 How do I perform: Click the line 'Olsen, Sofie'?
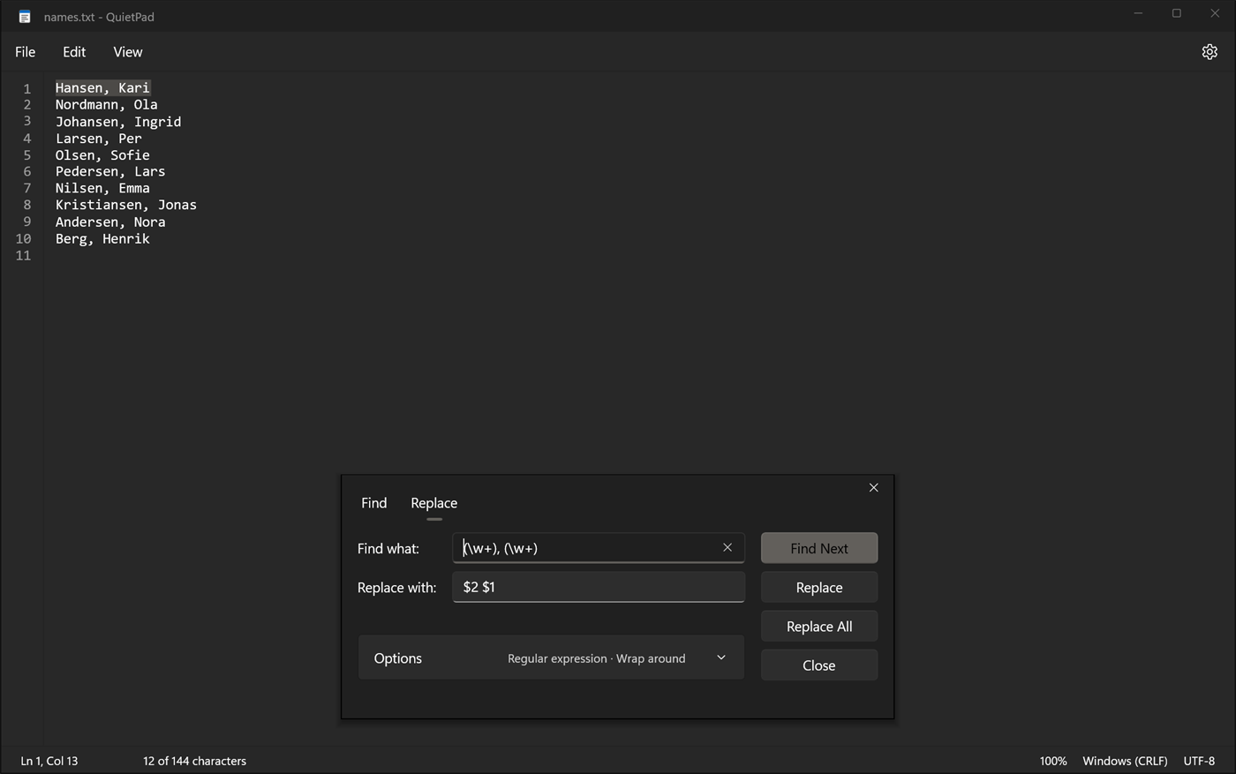[x=102, y=155]
